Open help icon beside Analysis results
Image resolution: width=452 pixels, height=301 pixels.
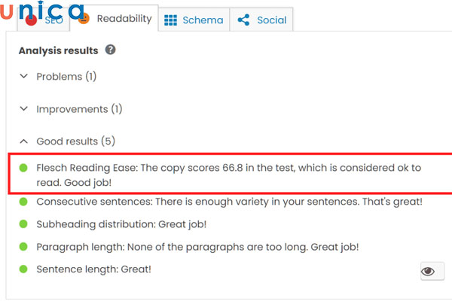click(x=111, y=50)
